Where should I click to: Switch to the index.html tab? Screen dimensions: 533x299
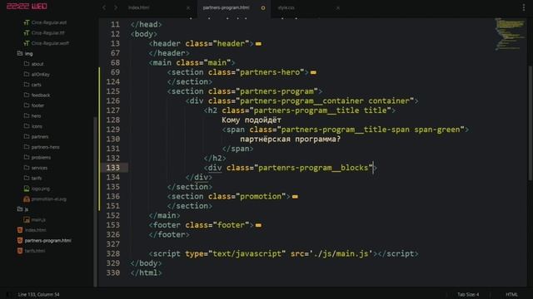click(139, 7)
